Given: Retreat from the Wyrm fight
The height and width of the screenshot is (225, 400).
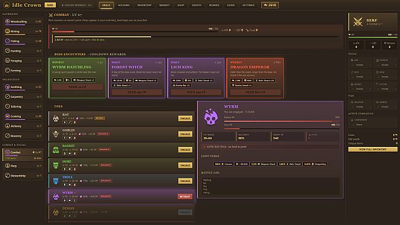Looking at the screenshot, I should pyautogui.click(x=185, y=197).
